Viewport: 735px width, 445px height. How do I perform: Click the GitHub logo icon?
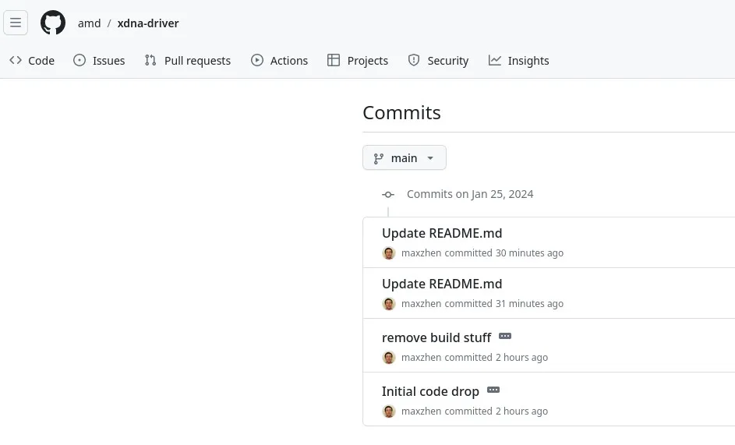(53, 23)
